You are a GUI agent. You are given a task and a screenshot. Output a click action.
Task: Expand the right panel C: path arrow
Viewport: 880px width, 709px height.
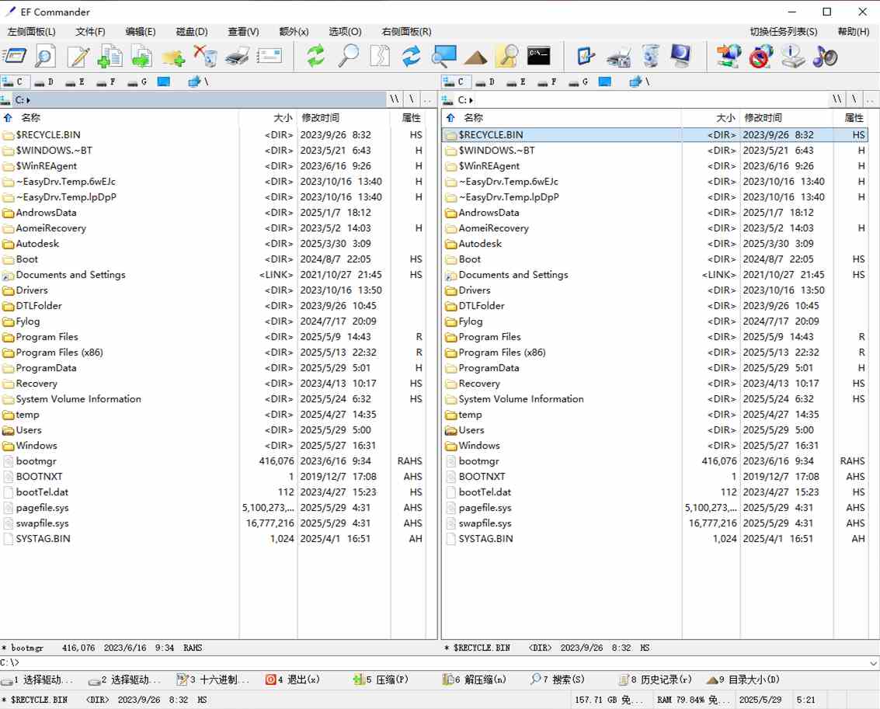[471, 100]
